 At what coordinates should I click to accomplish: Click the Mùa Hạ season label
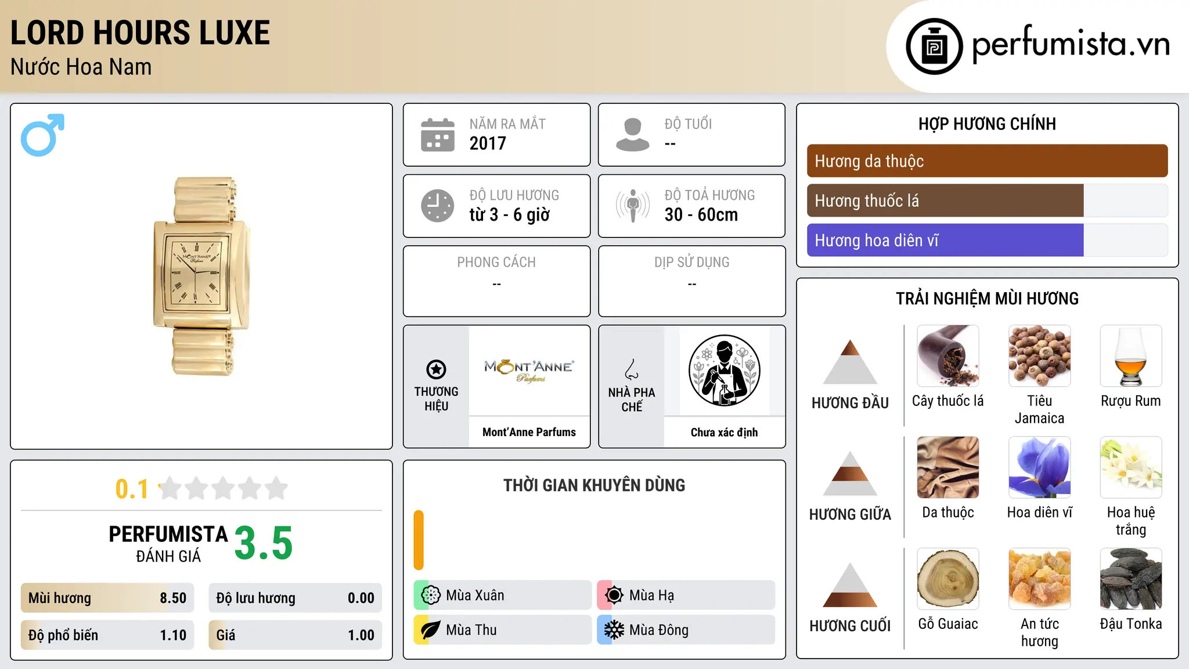652,595
